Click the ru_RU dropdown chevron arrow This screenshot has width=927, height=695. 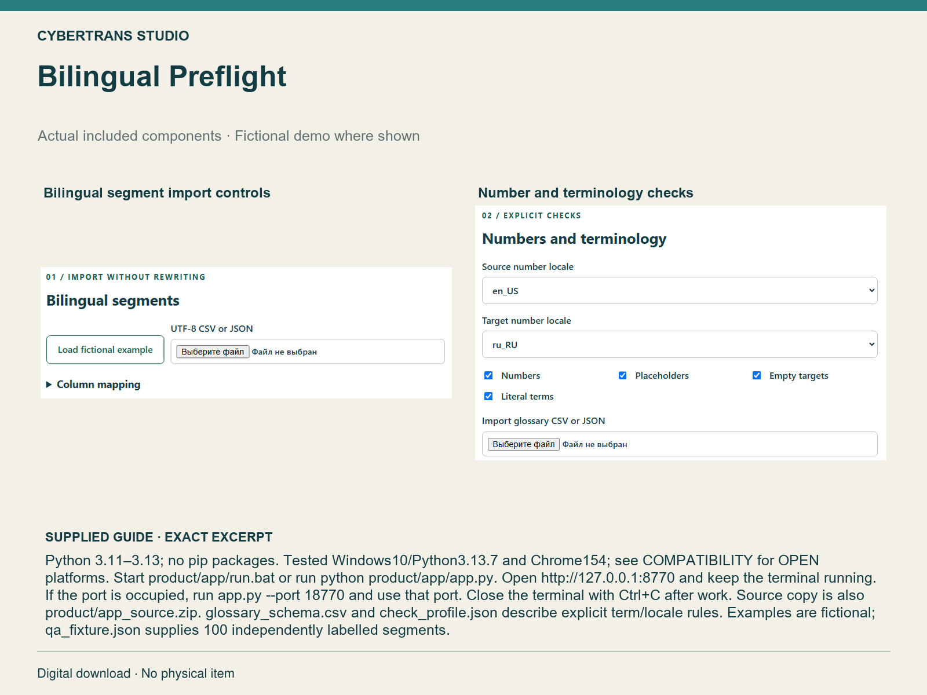[871, 345]
